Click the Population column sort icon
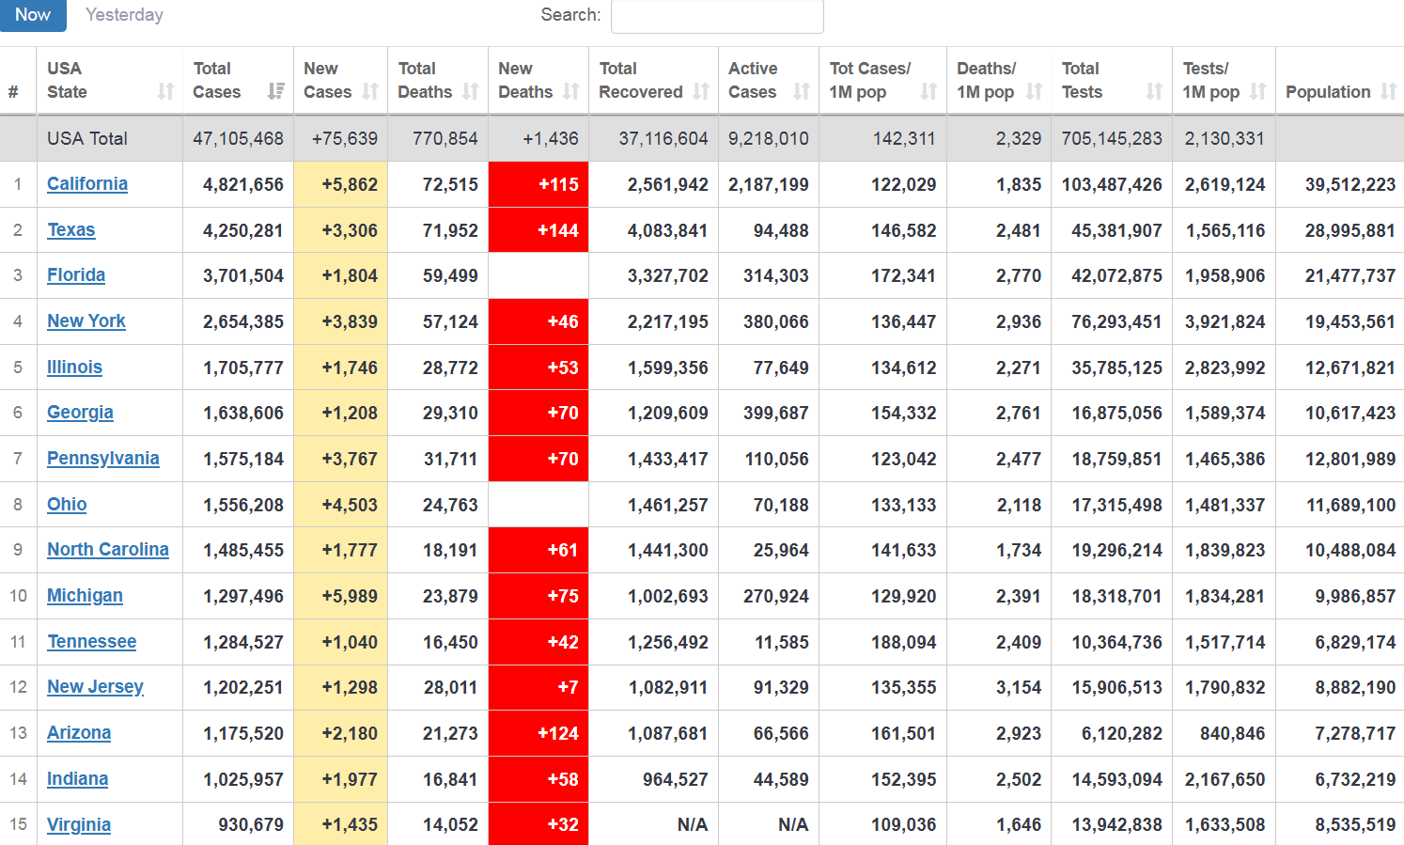The height and width of the screenshot is (845, 1404). (x=1388, y=91)
